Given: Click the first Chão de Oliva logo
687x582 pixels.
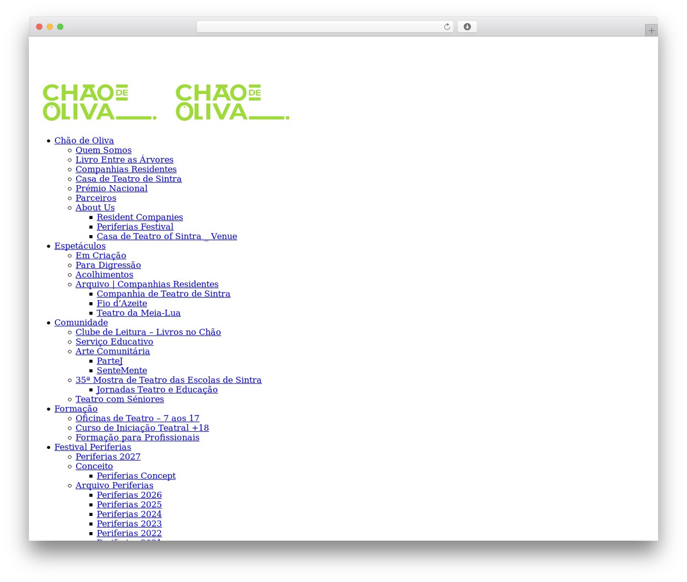Looking at the screenshot, I should pos(100,102).
